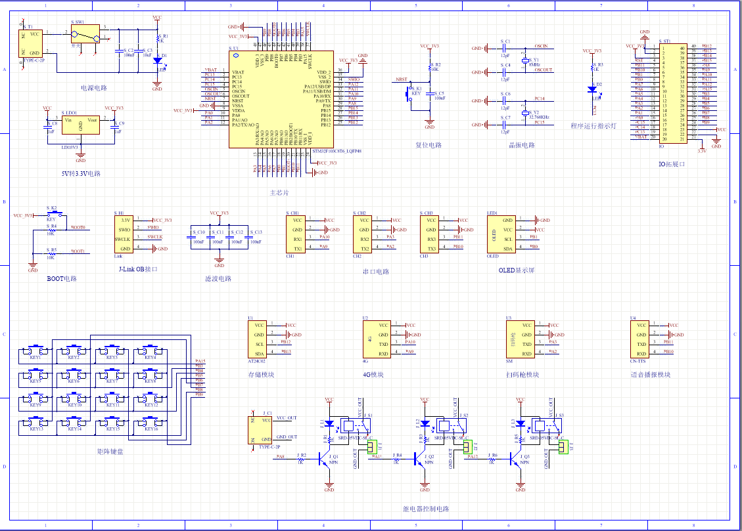The width and height of the screenshot is (742, 531).
Task: Select the S_C5 100nF reset capacitor
Action: tap(430, 94)
